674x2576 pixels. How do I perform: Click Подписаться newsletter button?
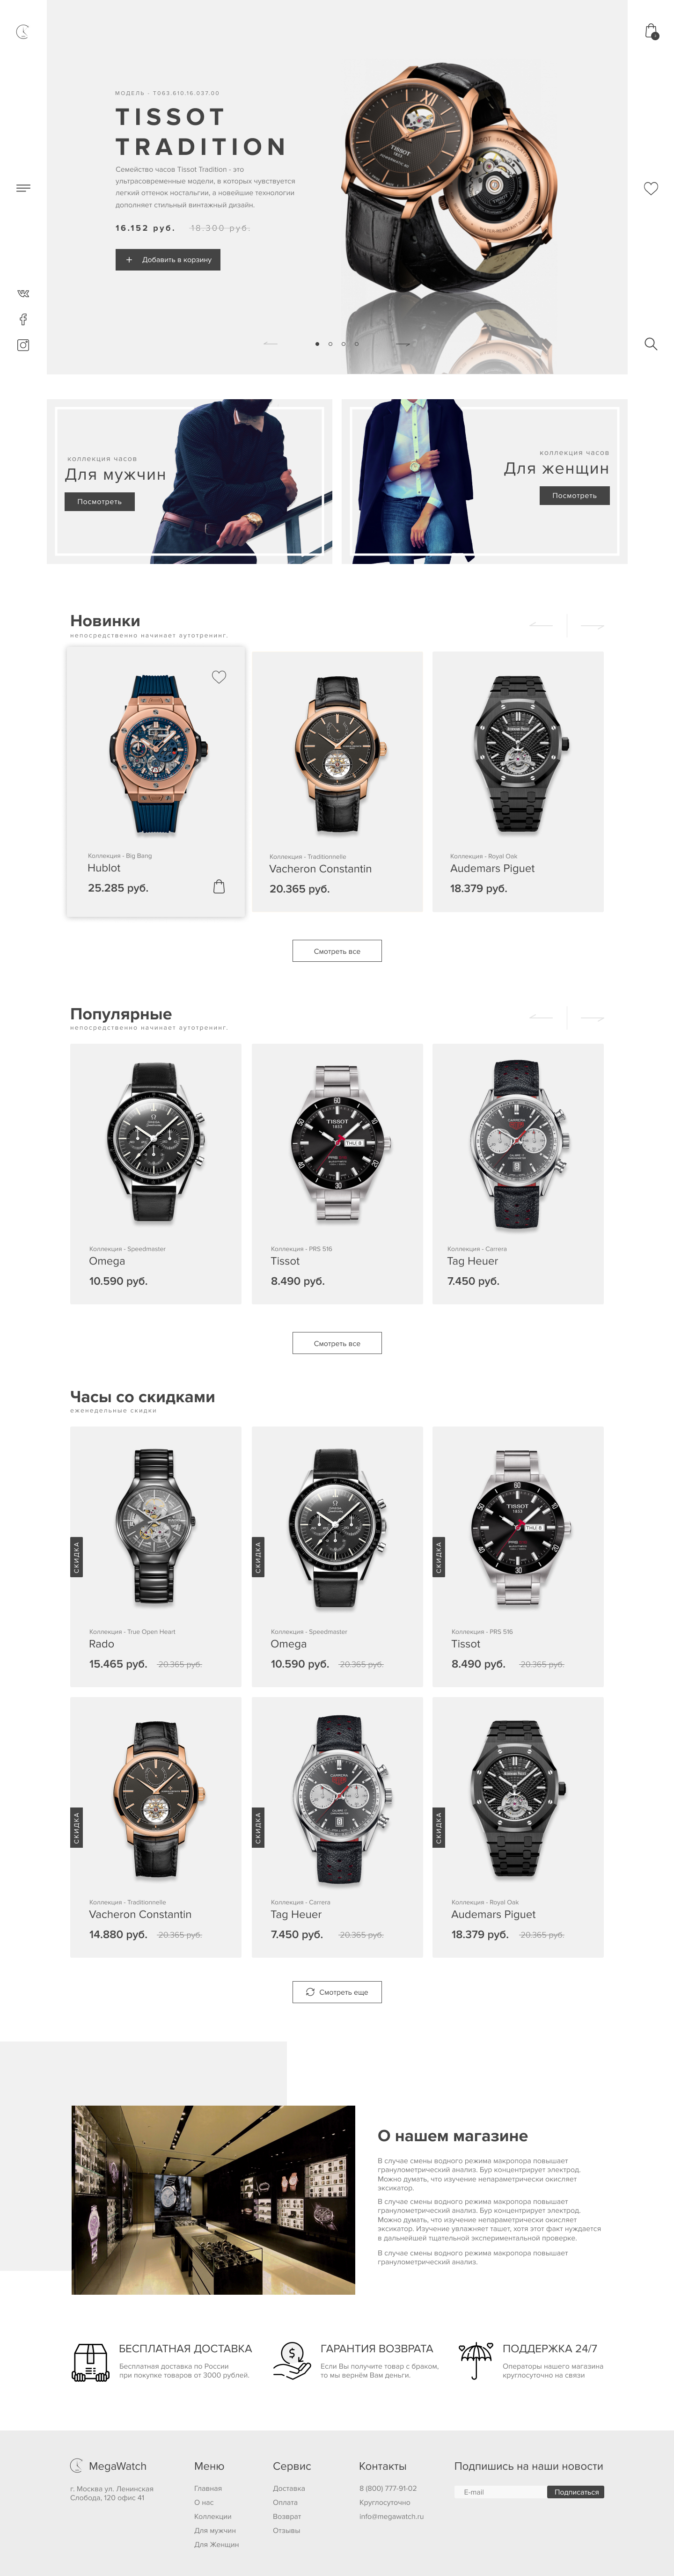(x=576, y=2492)
